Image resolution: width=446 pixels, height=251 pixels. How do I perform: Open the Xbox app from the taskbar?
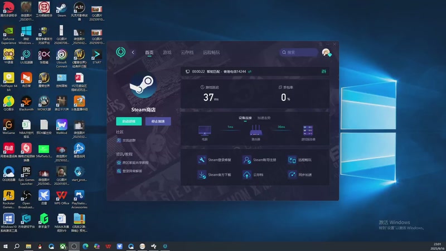[62, 246]
